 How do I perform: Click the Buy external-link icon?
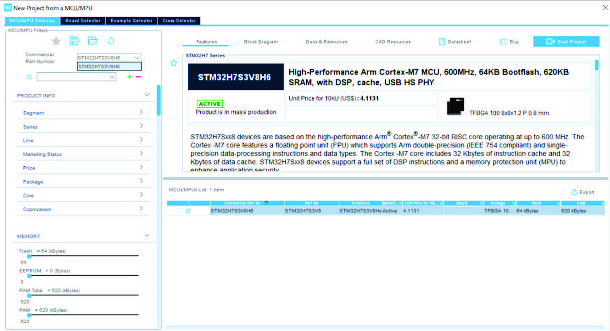click(503, 42)
